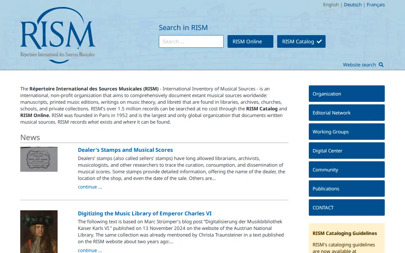Open the Editorial Network menu
The width and height of the screenshot is (405, 253).
pos(347,113)
